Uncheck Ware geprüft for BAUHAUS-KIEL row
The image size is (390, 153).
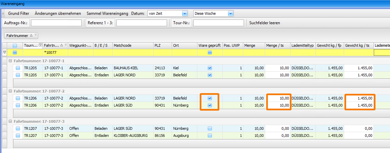pos(210,68)
